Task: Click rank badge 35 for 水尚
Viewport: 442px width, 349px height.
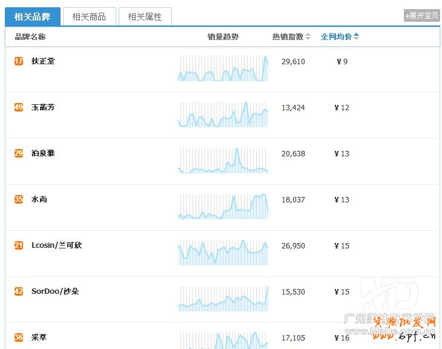Action: click(x=19, y=199)
